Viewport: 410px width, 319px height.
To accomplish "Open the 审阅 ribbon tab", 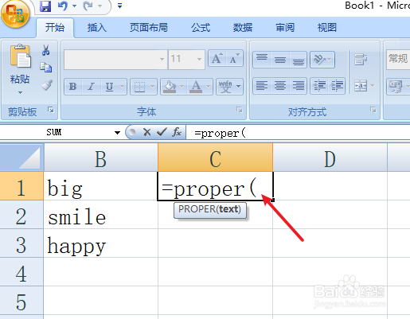I will [x=285, y=27].
